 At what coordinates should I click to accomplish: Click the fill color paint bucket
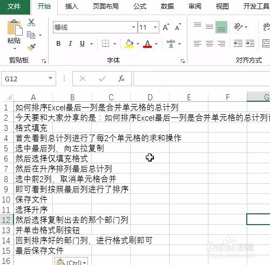coord(129,44)
